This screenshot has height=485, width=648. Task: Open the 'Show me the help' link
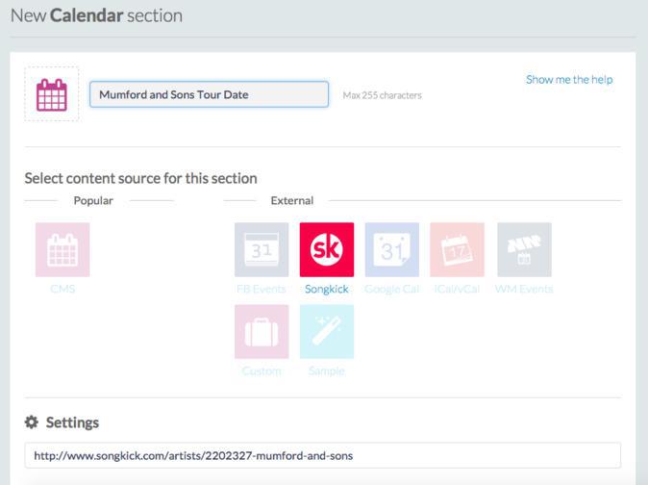(568, 80)
